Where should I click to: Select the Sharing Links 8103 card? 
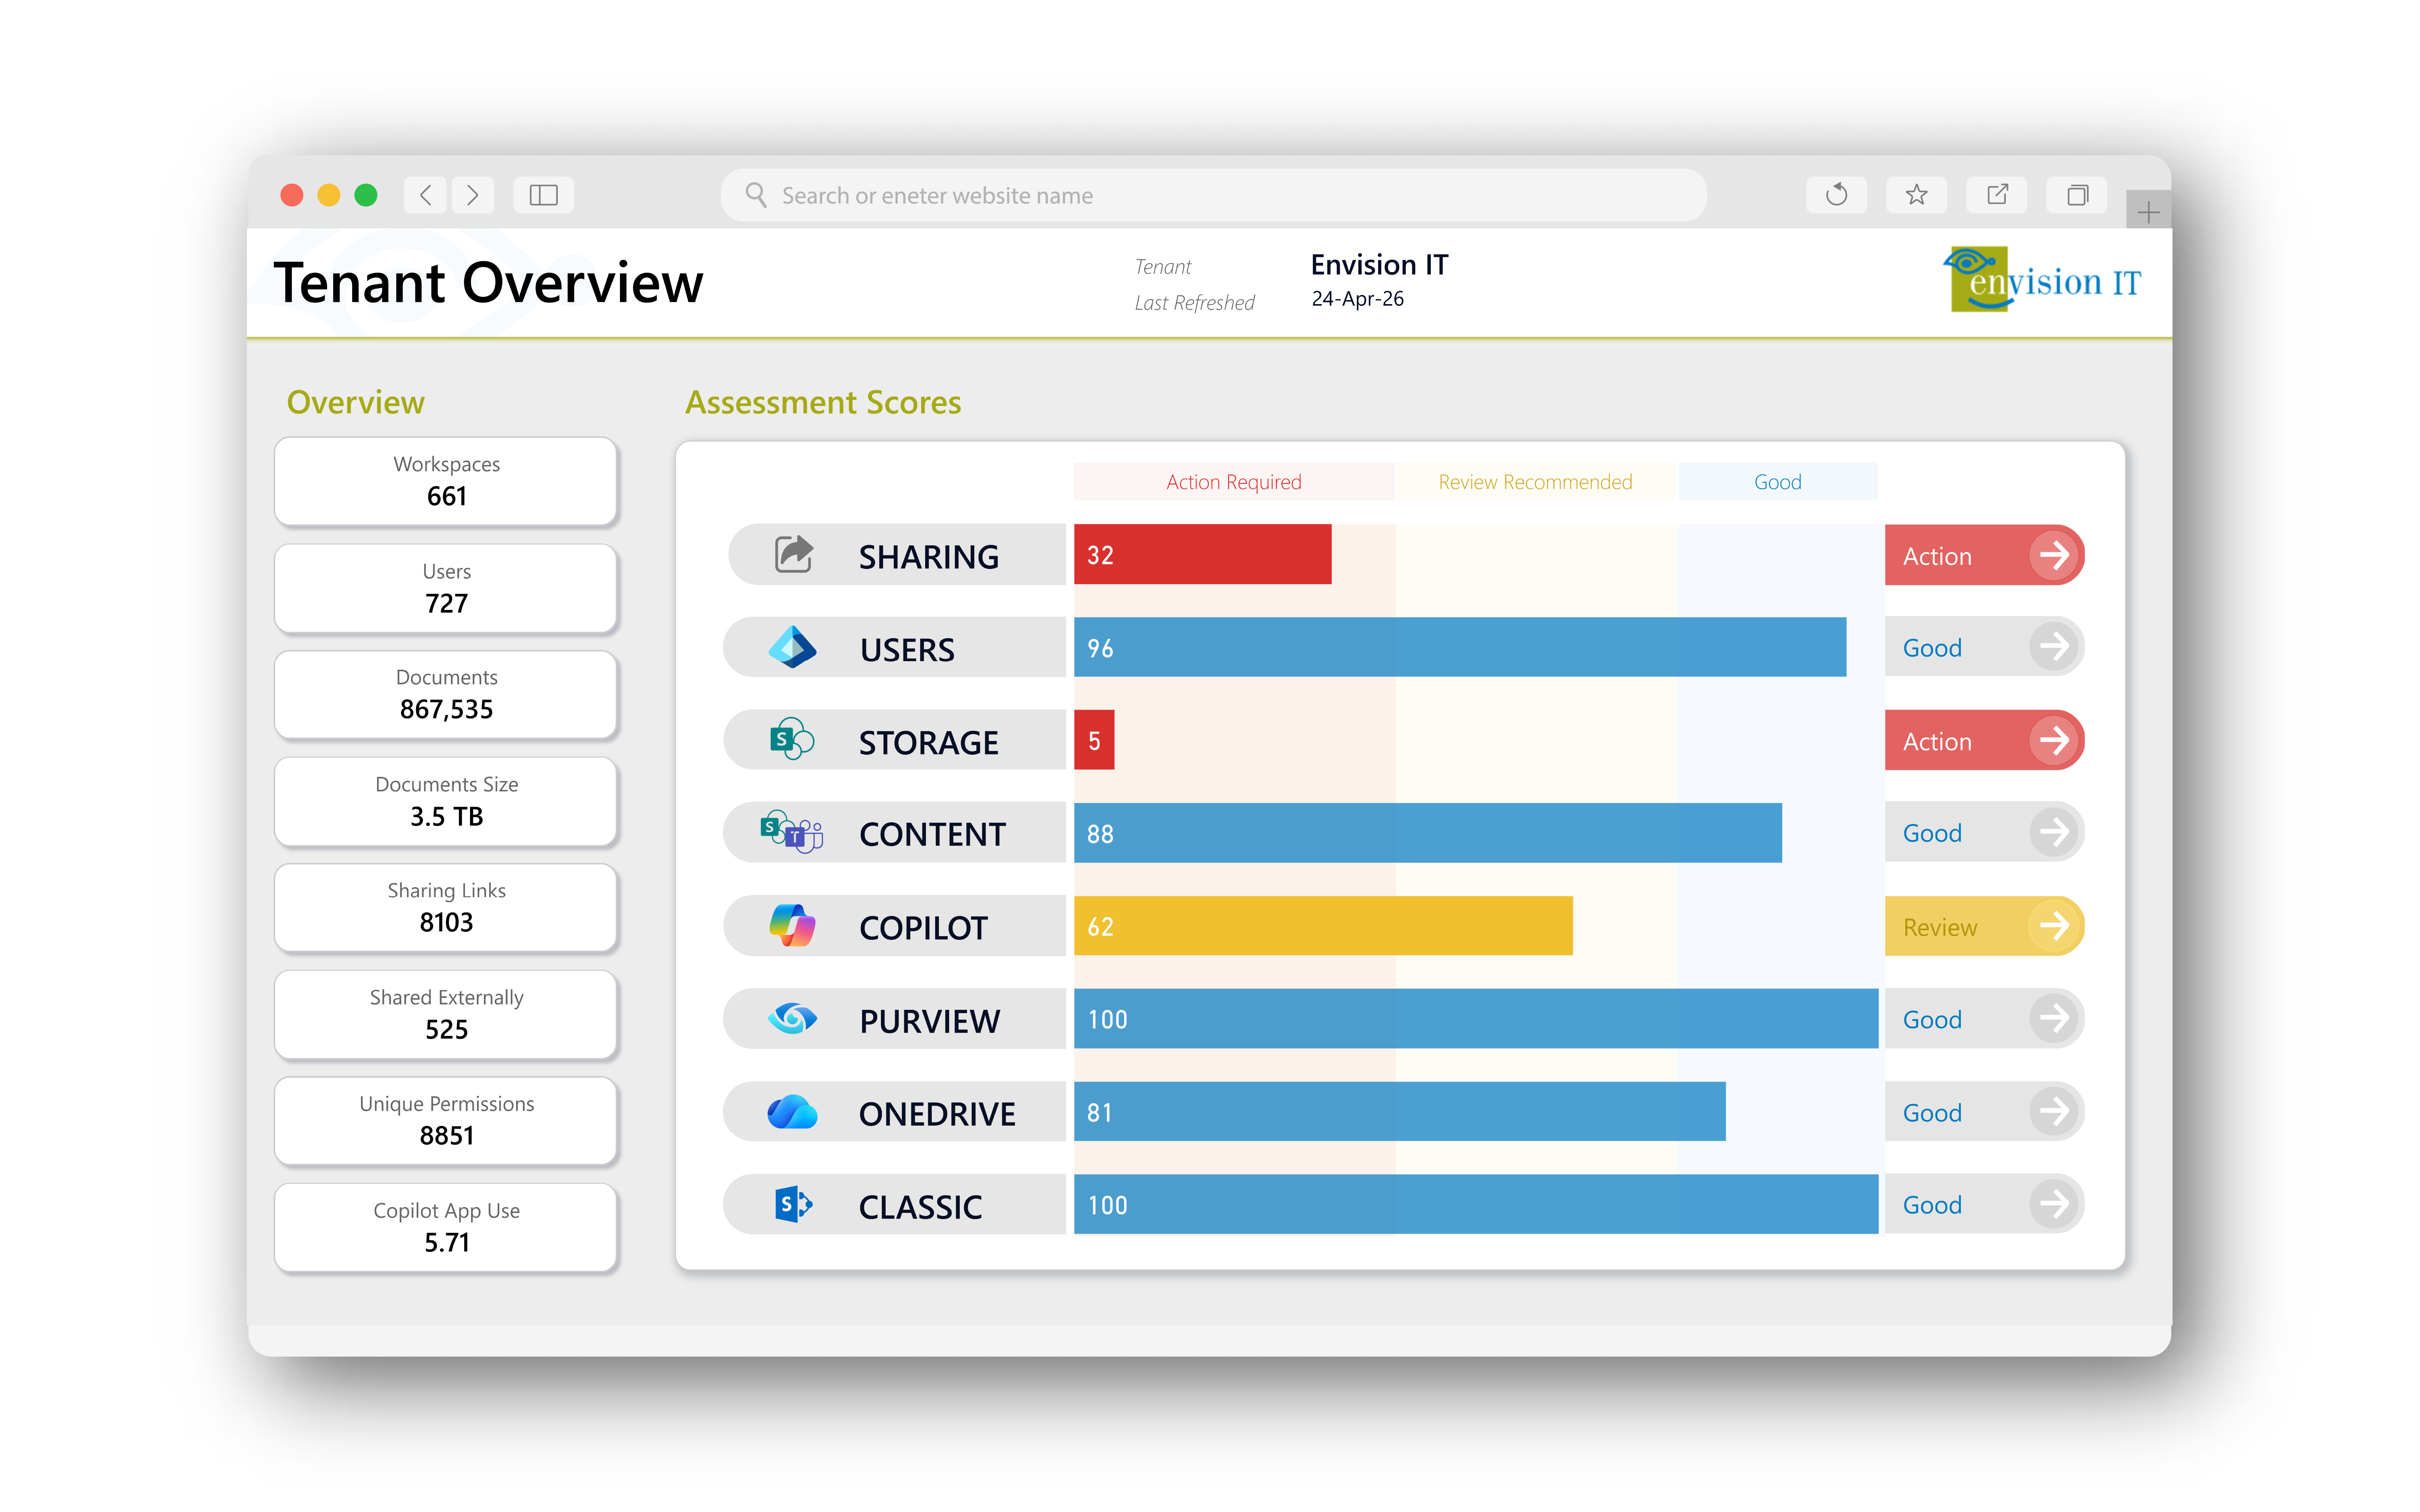446,907
